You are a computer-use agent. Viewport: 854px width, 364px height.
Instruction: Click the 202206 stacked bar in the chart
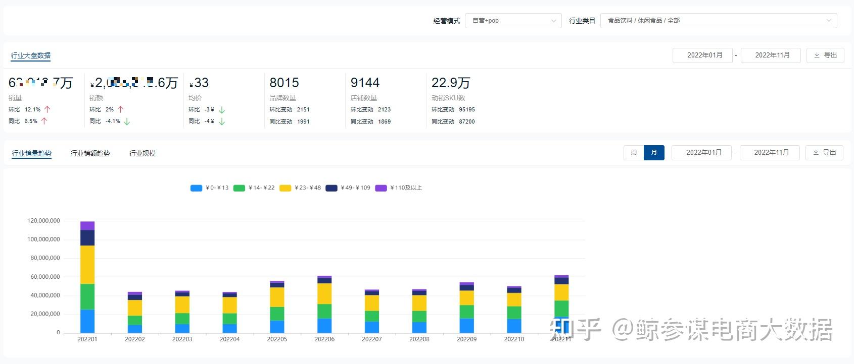pyautogui.click(x=324, y=304)
